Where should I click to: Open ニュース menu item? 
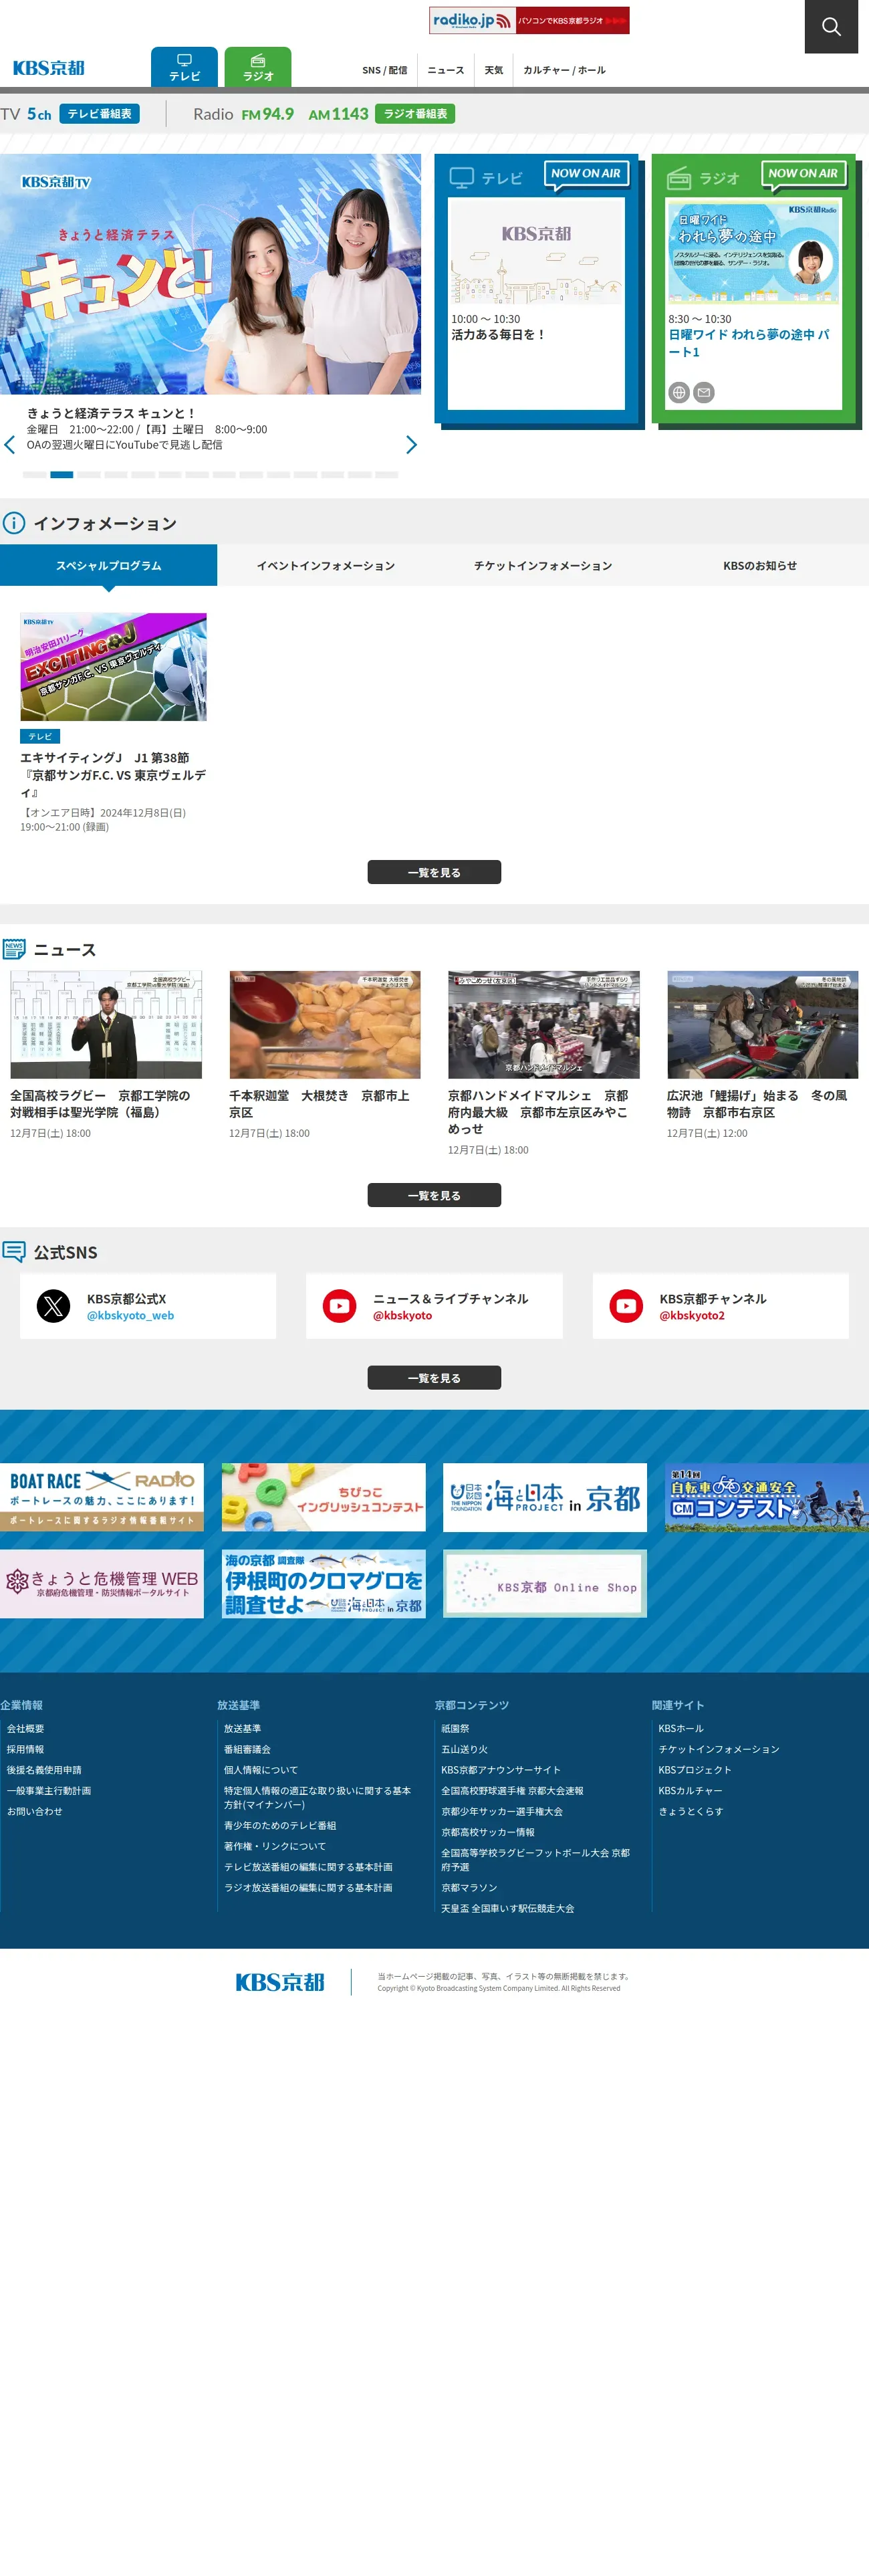tap(446, 70)
